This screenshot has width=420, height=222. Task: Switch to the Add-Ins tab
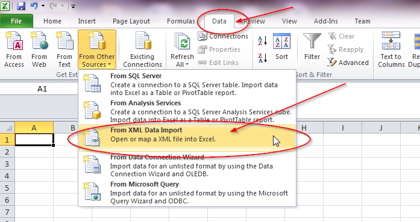pyautogui.click(x=326, y=21)
